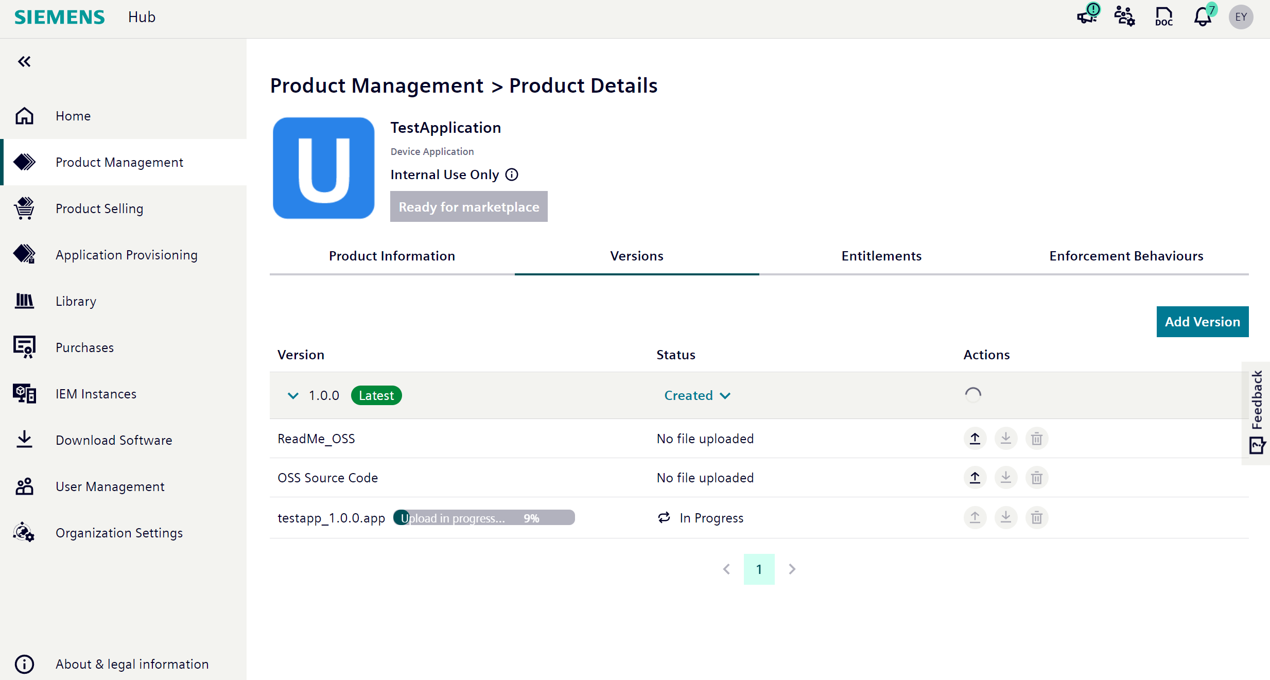Delete the testapp_1.0.0.app file
This screenshot has height=680, width=1270.
click(1037, 517)
